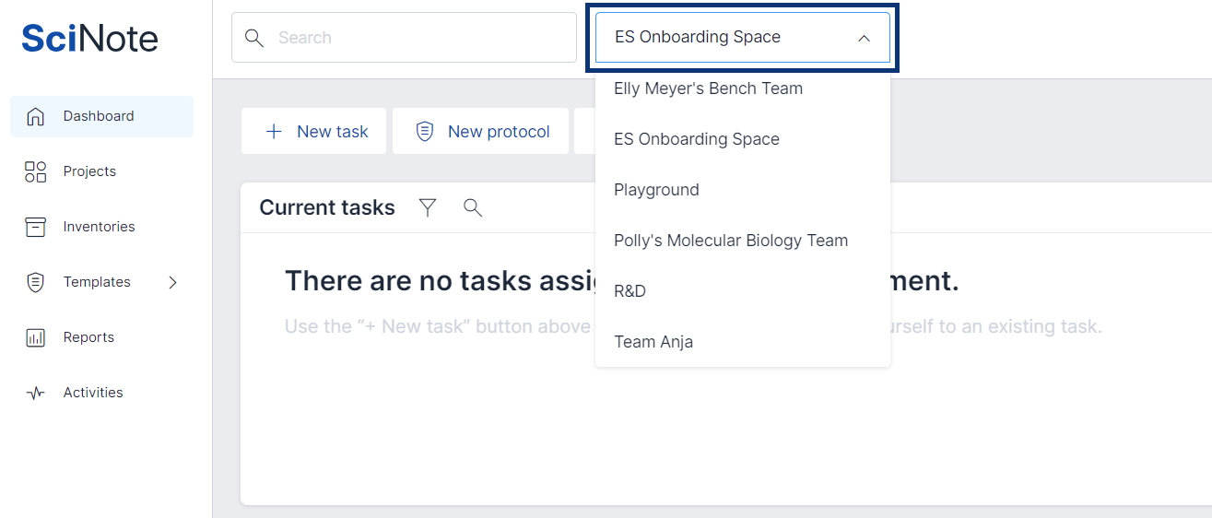
Task: Click the SciNote logo
Action: click(x=89, y=38)
